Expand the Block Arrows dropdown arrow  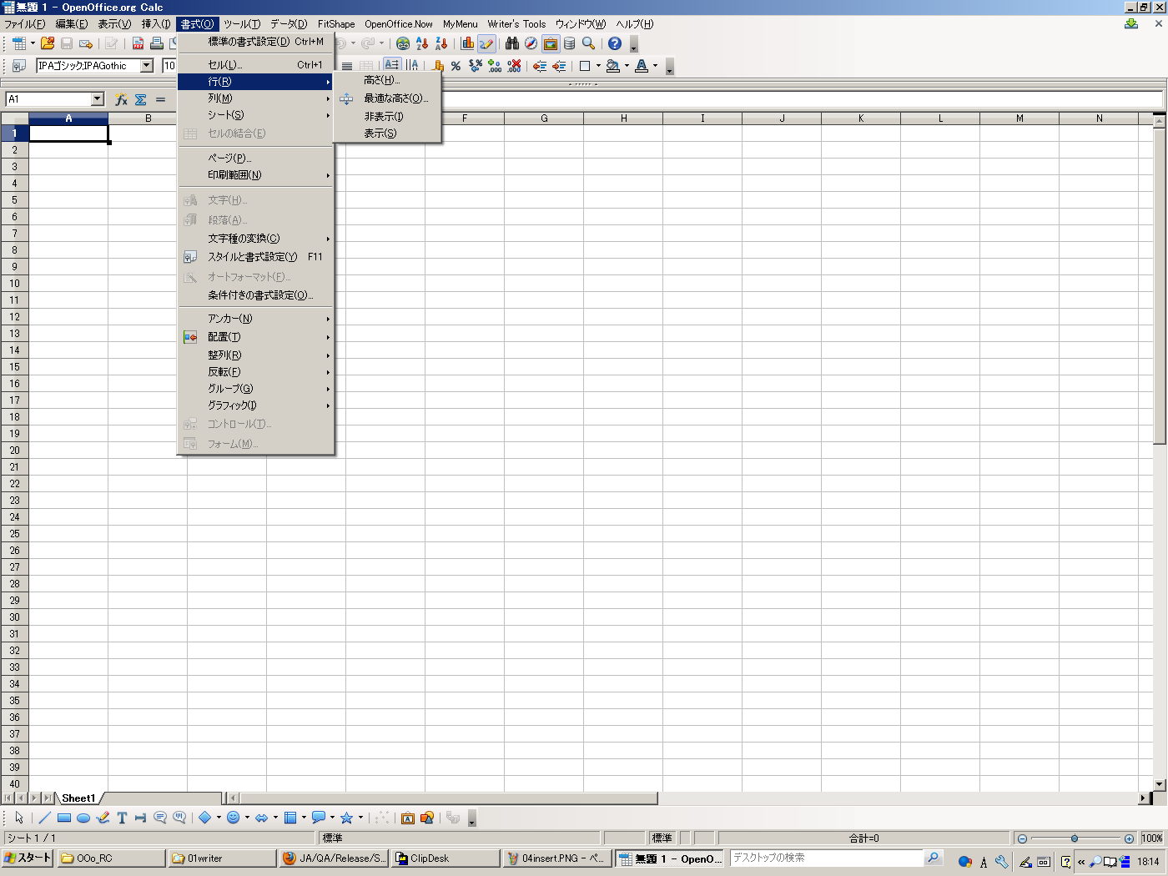[275, 818]
